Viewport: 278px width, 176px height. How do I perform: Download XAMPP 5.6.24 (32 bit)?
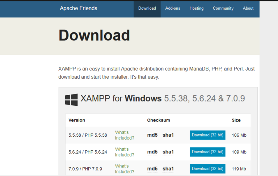[x=207, y=152]
